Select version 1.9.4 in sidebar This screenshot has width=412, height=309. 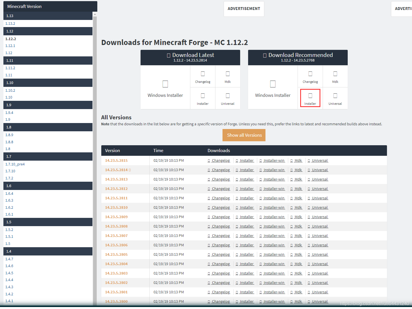pyautogui.click(x=9, y=113)
